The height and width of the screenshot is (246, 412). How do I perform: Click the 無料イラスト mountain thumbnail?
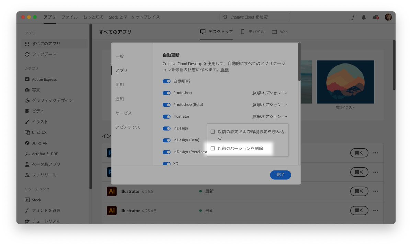click(345, 82)
